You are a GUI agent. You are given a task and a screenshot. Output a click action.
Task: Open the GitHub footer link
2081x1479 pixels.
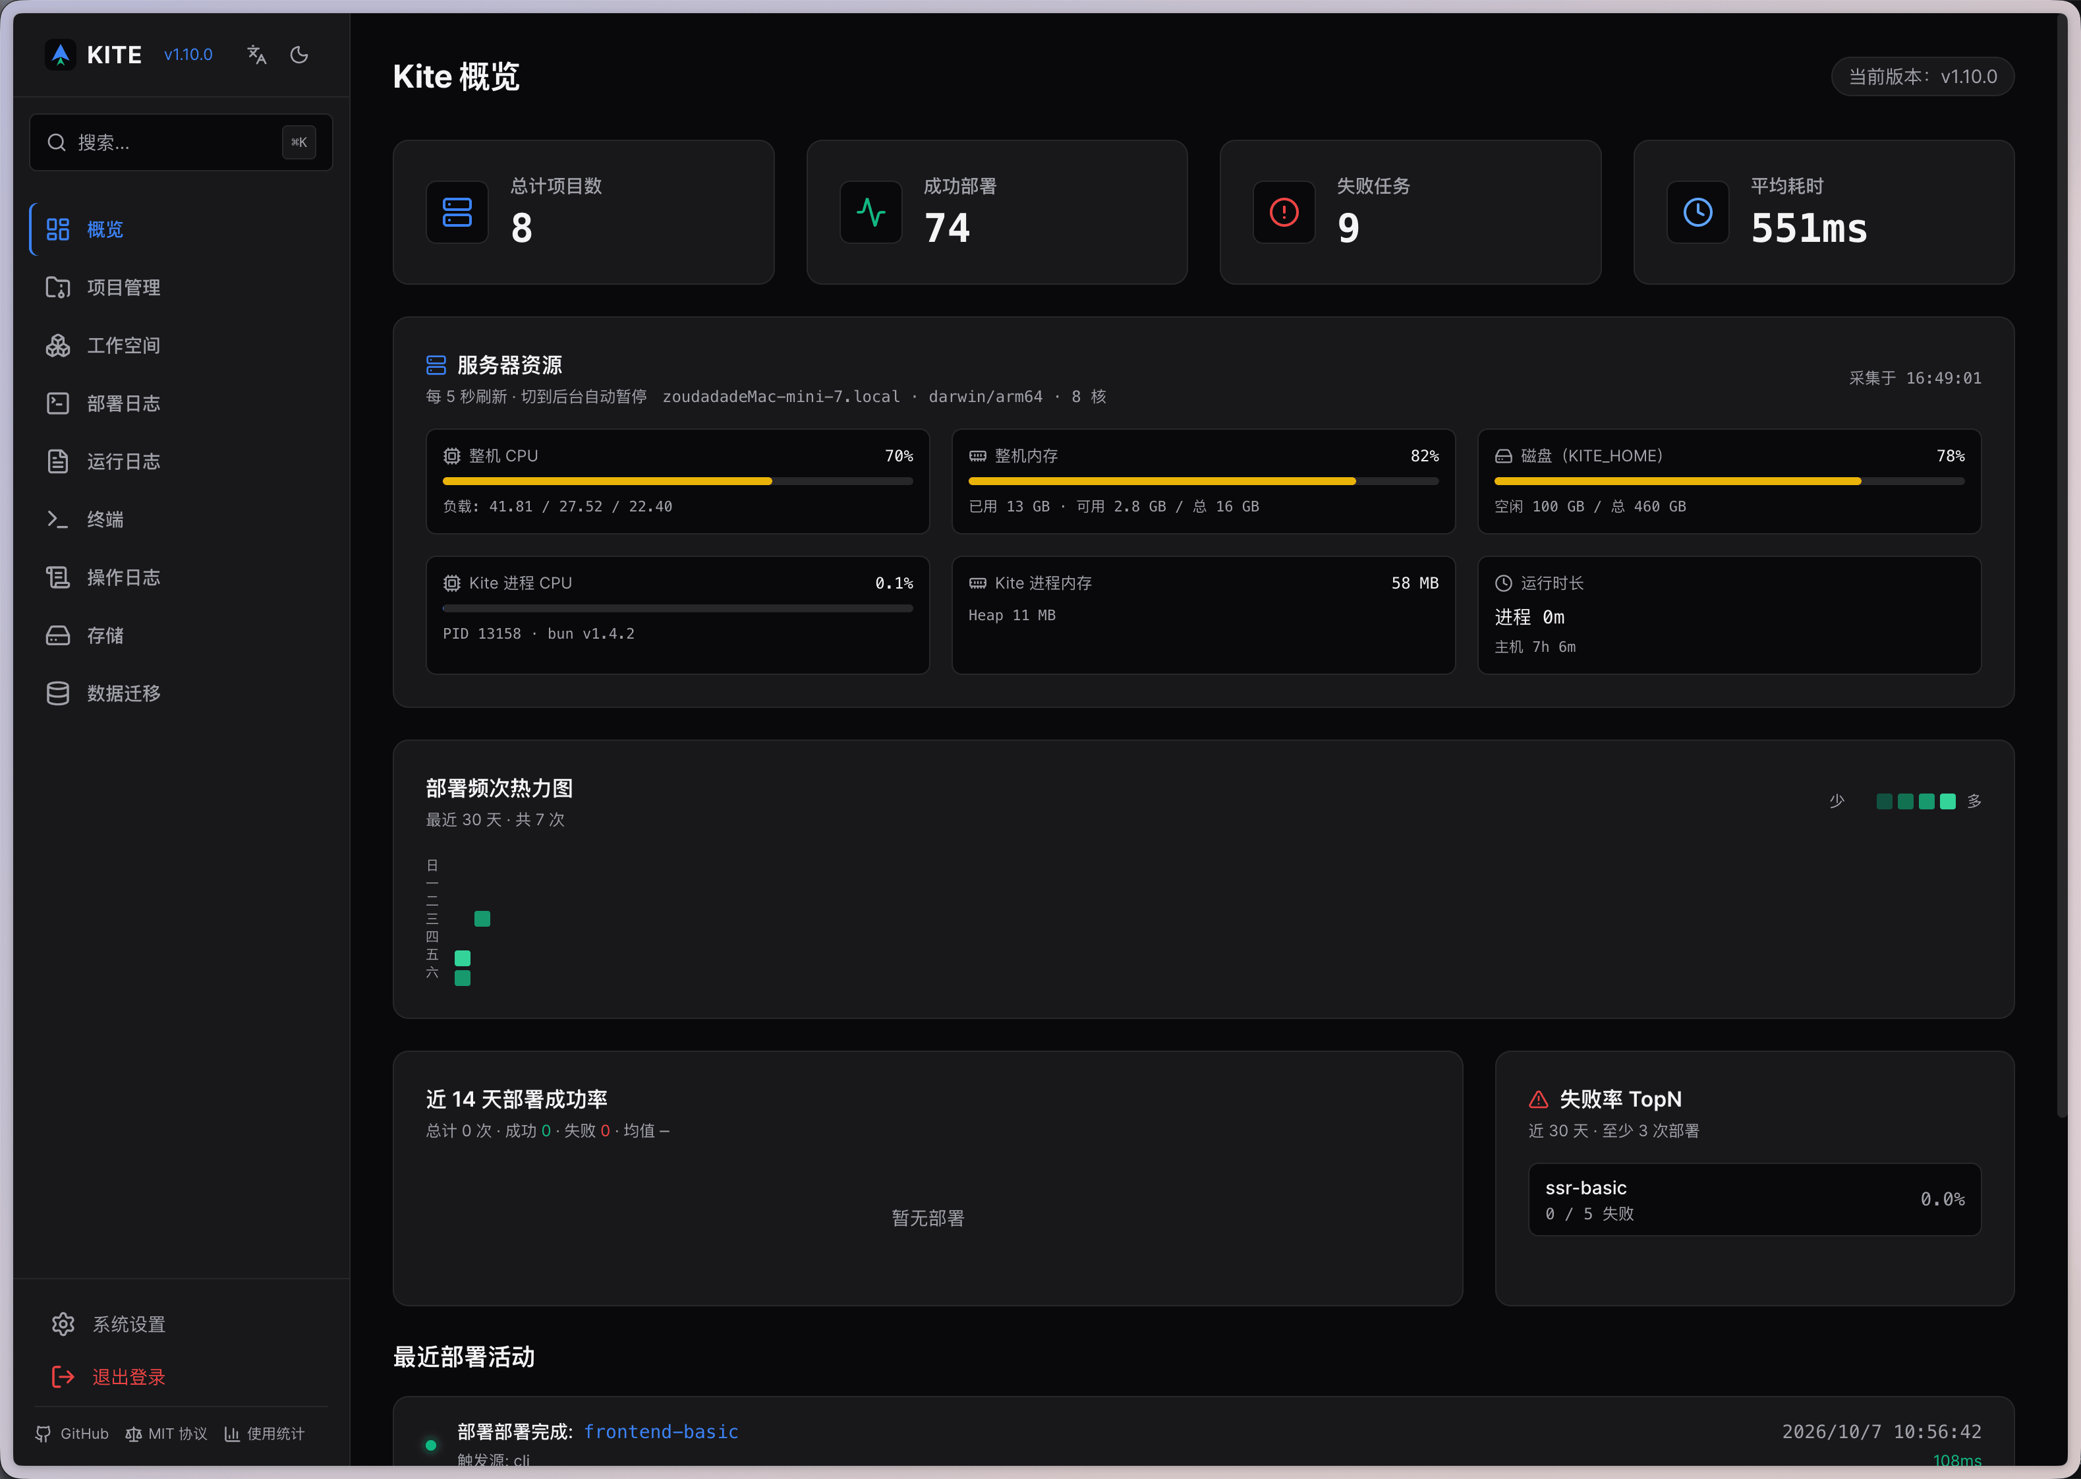pyautogui.click(x=72, y=1434)
